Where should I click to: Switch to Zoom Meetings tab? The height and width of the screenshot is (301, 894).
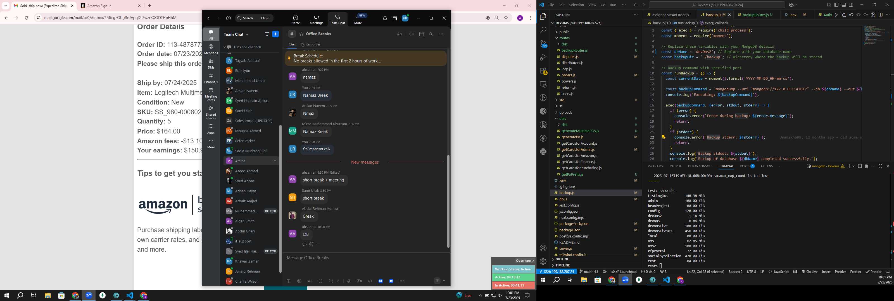[x=316, y=20]
